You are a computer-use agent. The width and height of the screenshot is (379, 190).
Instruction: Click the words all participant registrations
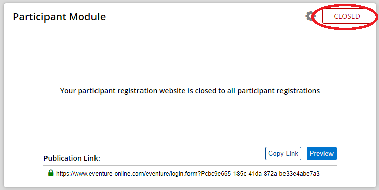273,91
